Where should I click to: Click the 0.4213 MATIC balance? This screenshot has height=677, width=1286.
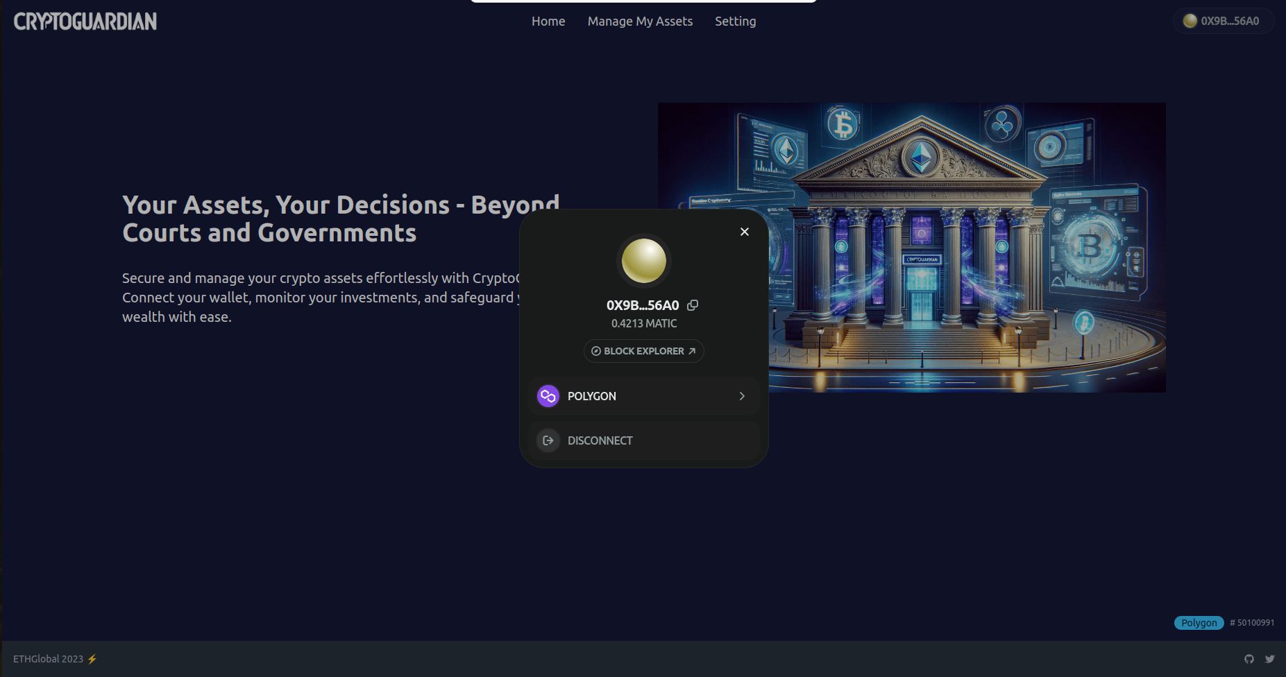pos(644,323)
